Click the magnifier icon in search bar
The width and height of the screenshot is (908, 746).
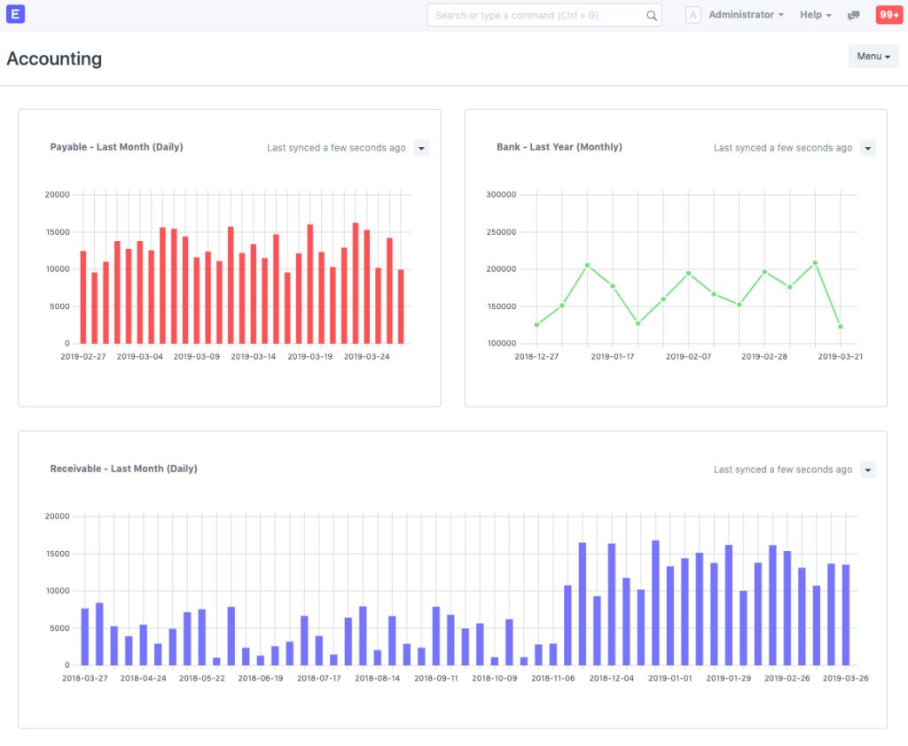tap(652, 15)
